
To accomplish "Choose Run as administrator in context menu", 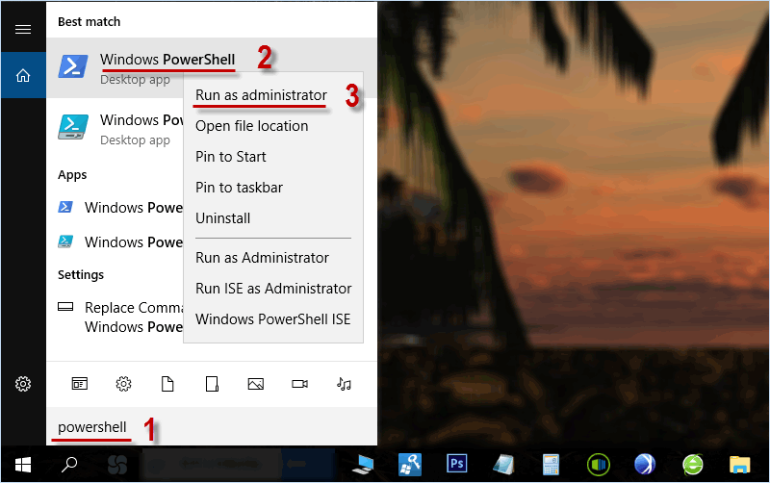I will click(261, 95).
